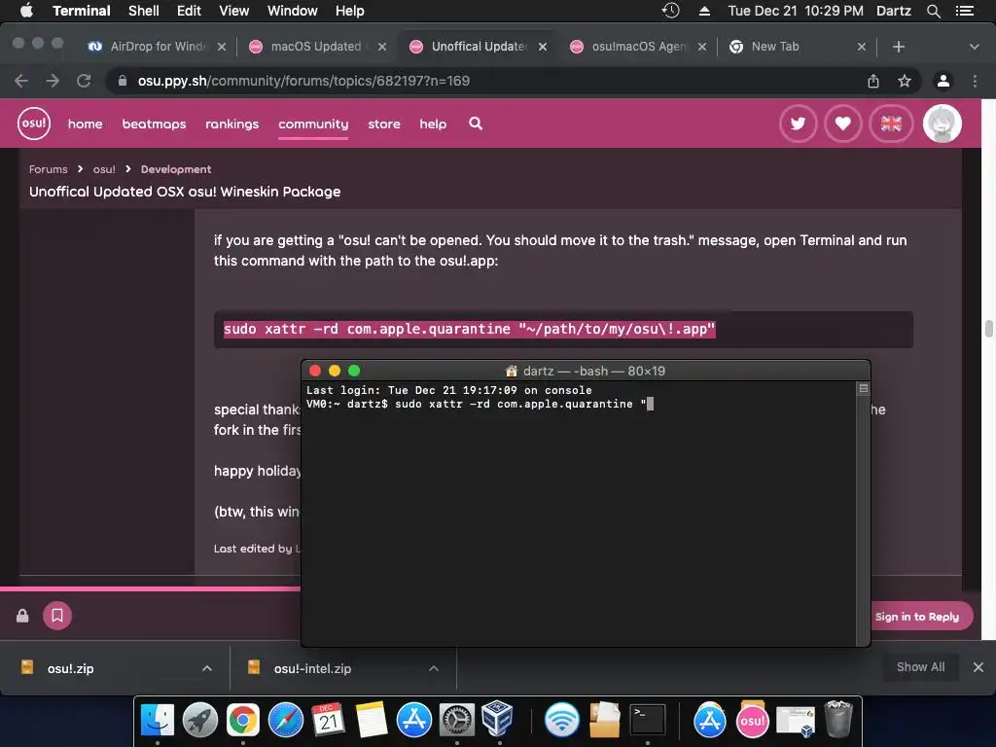Open downloaded osu!-intel.zip file
Screen dimensions: 996x747
pyautogui.click(x=312, y=668)
